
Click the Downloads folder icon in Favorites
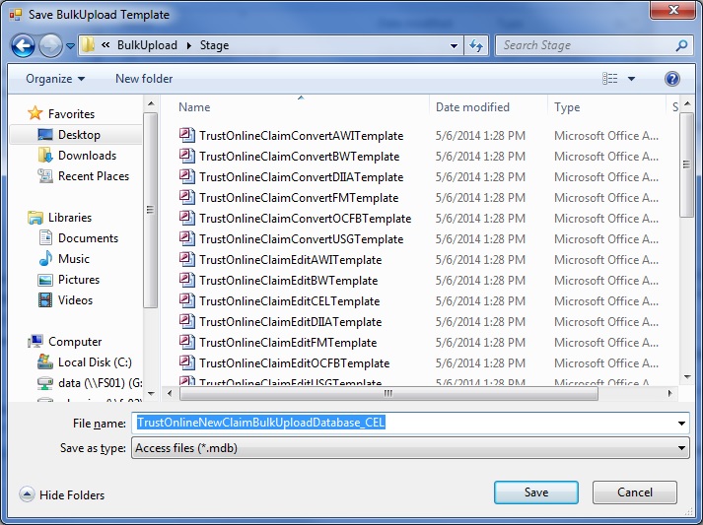pyautogui.click(x=45, y=156)
